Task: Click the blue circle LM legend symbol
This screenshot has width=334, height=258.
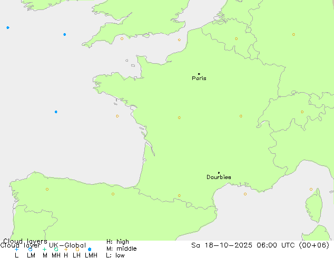Action: (x=30, y=249)
